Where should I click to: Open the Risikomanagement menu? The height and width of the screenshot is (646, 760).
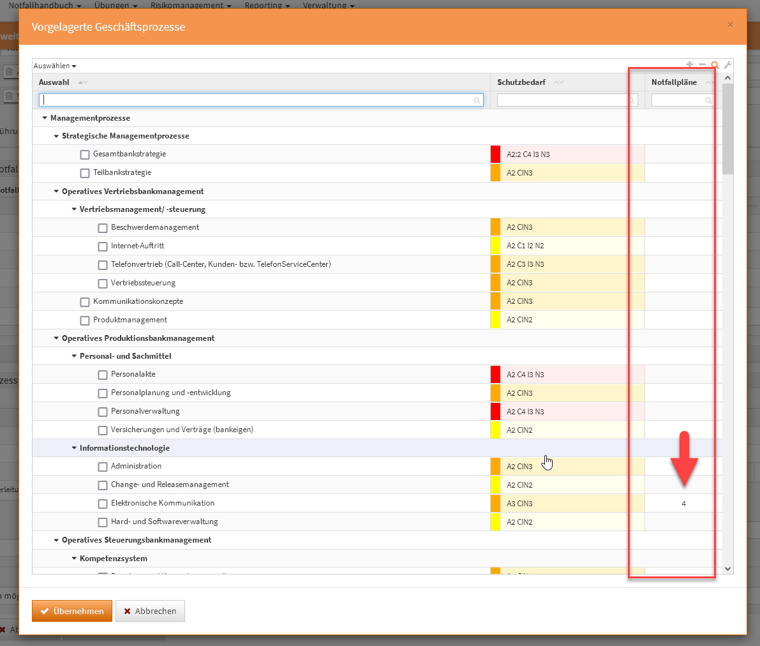click(190, 5)
